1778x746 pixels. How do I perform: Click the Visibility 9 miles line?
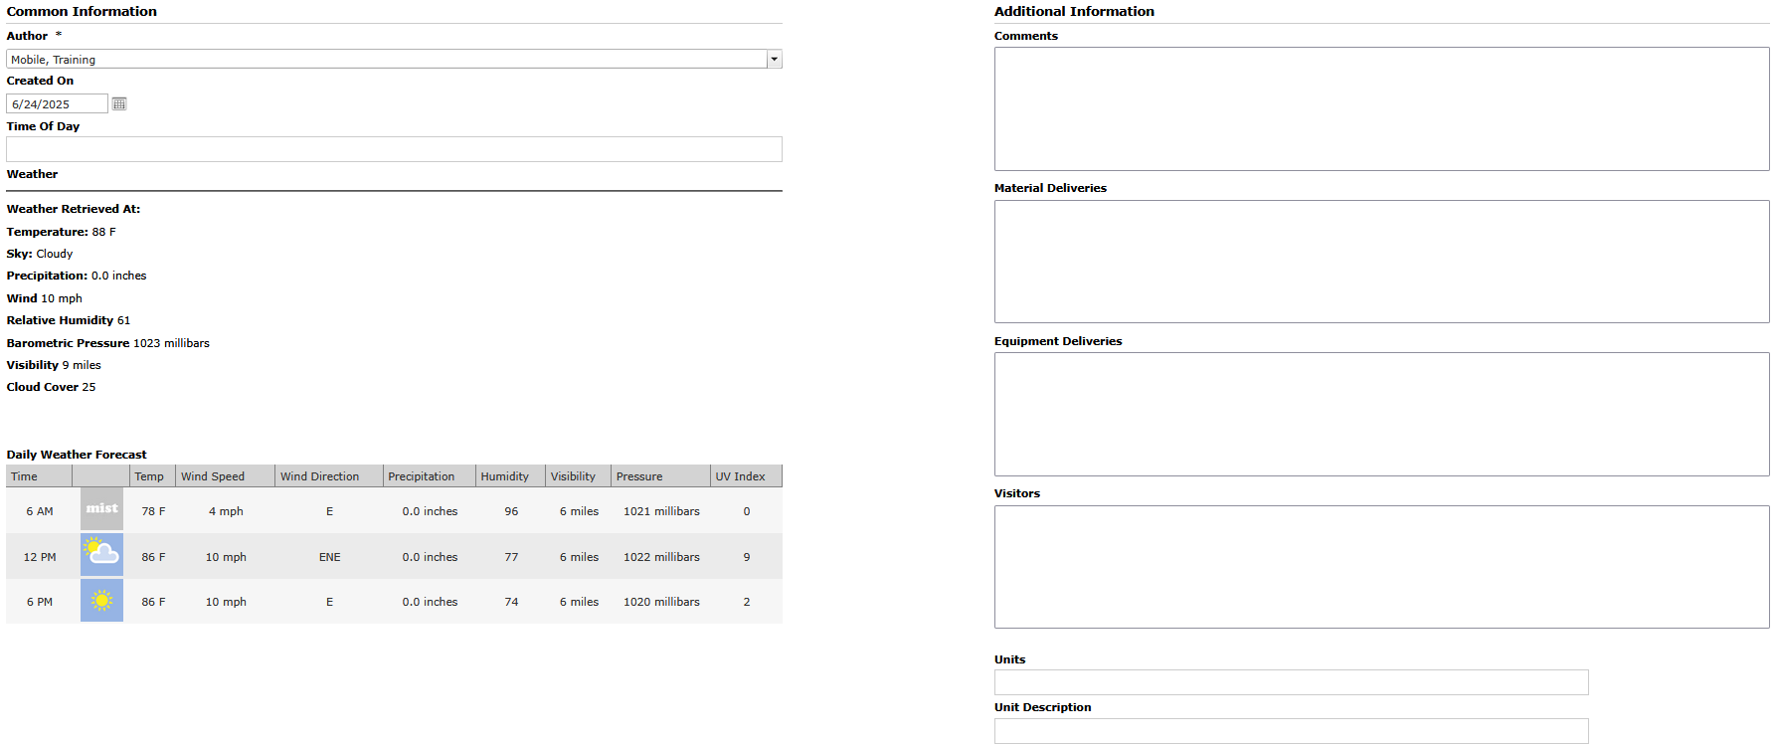tap(54, 365)
